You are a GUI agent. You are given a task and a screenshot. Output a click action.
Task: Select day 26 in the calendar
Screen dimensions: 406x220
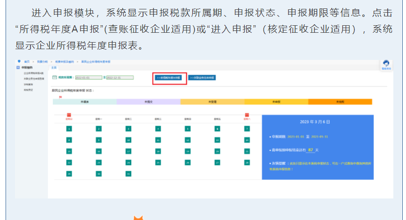click(x=188, y=162)
